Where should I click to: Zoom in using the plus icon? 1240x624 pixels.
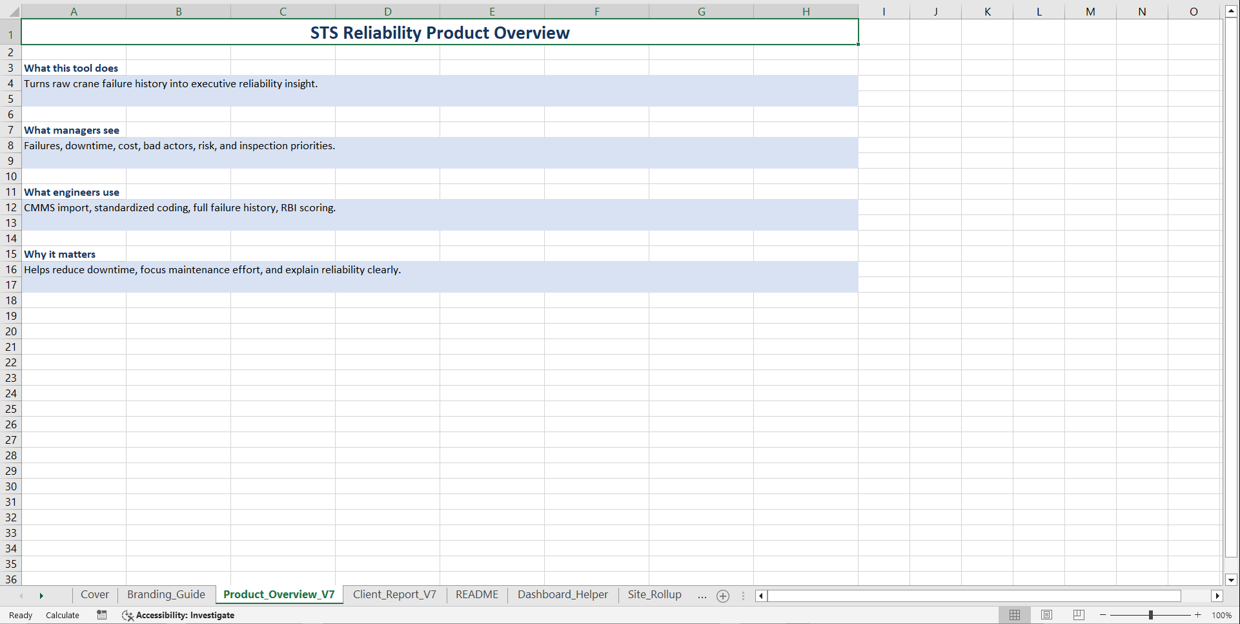[1197, 615]
